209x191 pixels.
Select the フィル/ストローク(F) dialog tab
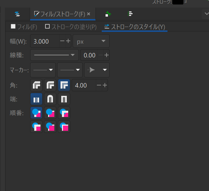pos(63,14)
